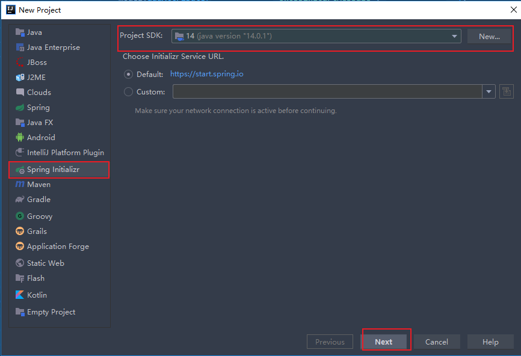The width and height of the screenshot is (521, 356).
Task: Select Clouds label in list
Action: coord(39,93)
